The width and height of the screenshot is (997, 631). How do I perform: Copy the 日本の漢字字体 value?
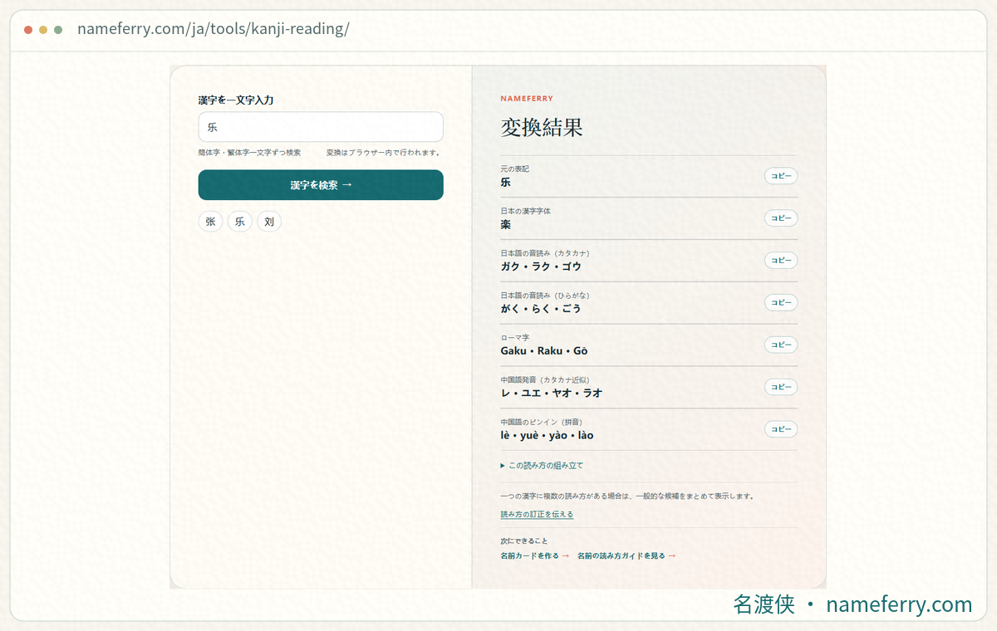781,218
